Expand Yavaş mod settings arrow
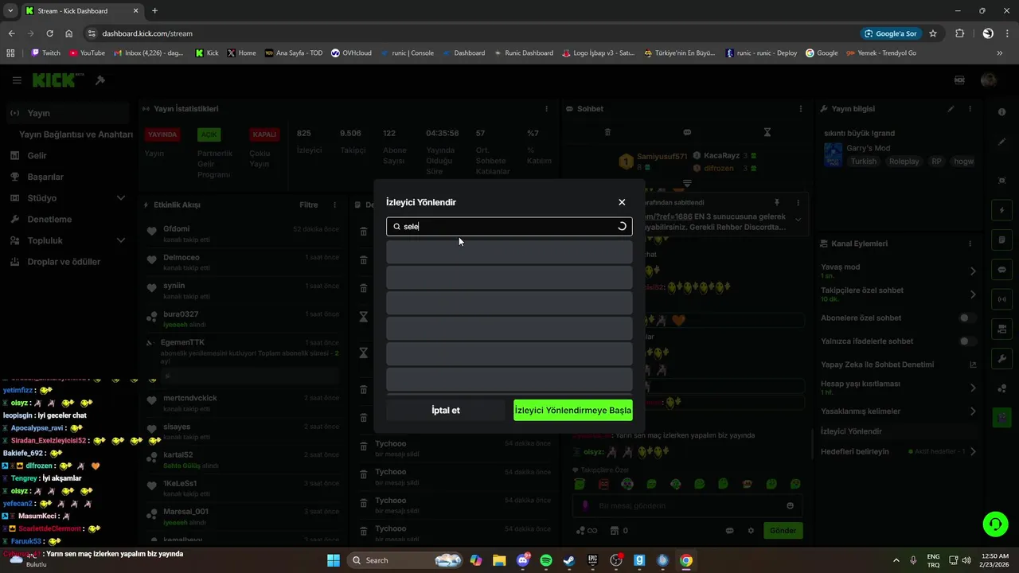 pyautogui.click(x=973, y=271)
